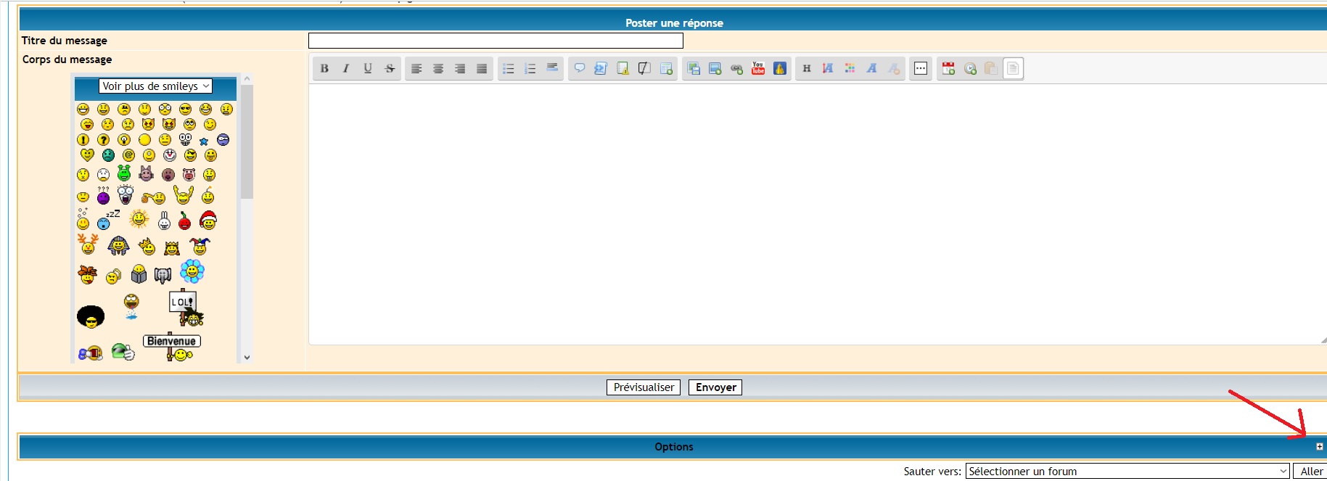
Task: Center align the message text
Action: pos(438,69)
